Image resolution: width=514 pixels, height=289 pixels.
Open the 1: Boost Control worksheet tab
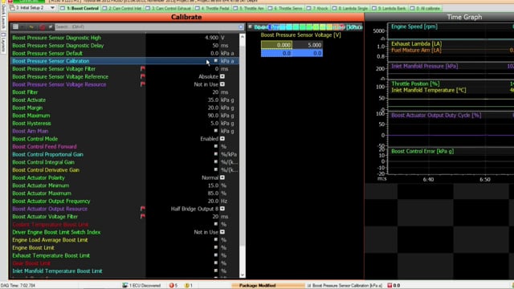click(80, 8)
